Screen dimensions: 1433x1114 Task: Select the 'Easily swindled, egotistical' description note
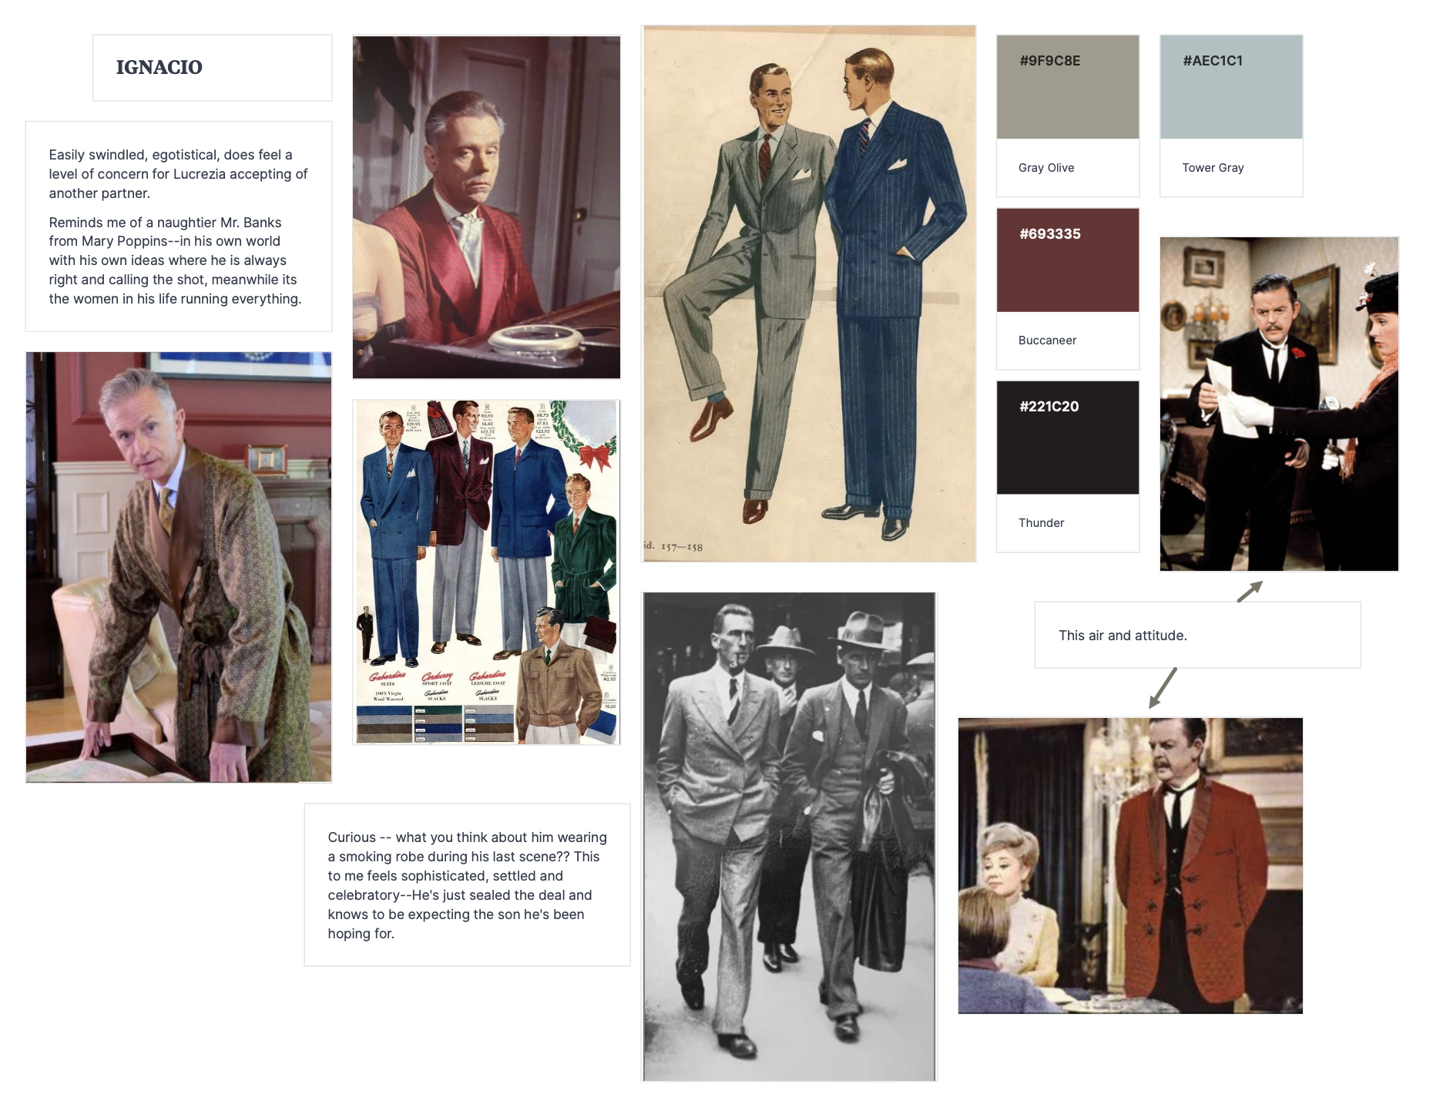click(x=179, y=226)
